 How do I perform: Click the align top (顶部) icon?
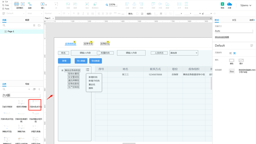153,4
